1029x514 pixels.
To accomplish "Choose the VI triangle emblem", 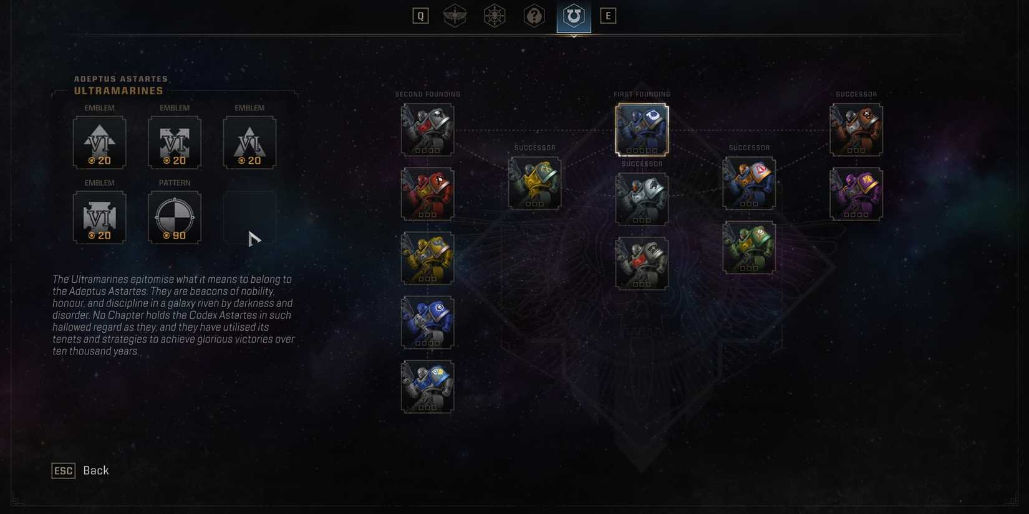I will [249, 143].
